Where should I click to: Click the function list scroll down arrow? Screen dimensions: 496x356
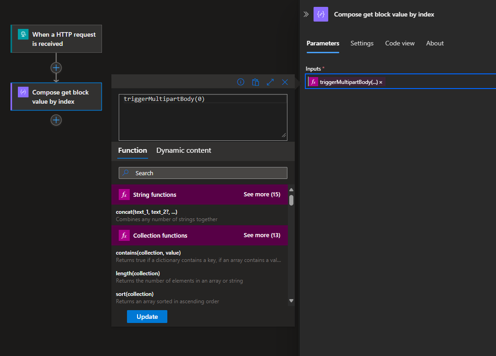tap(292, 300)
